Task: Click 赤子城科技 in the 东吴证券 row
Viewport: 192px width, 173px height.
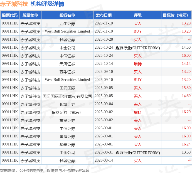Action: [30, 120]
